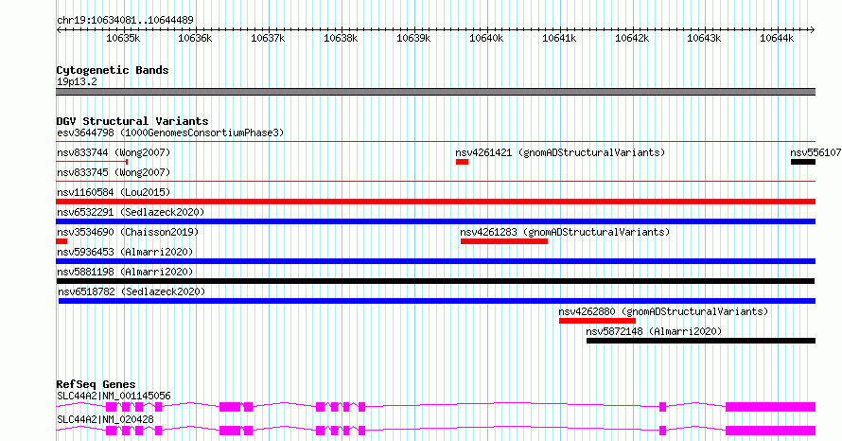
Task: Select the blue nsv6518782 variant bar
Action: pyautogui.click(x=436, y=301)
